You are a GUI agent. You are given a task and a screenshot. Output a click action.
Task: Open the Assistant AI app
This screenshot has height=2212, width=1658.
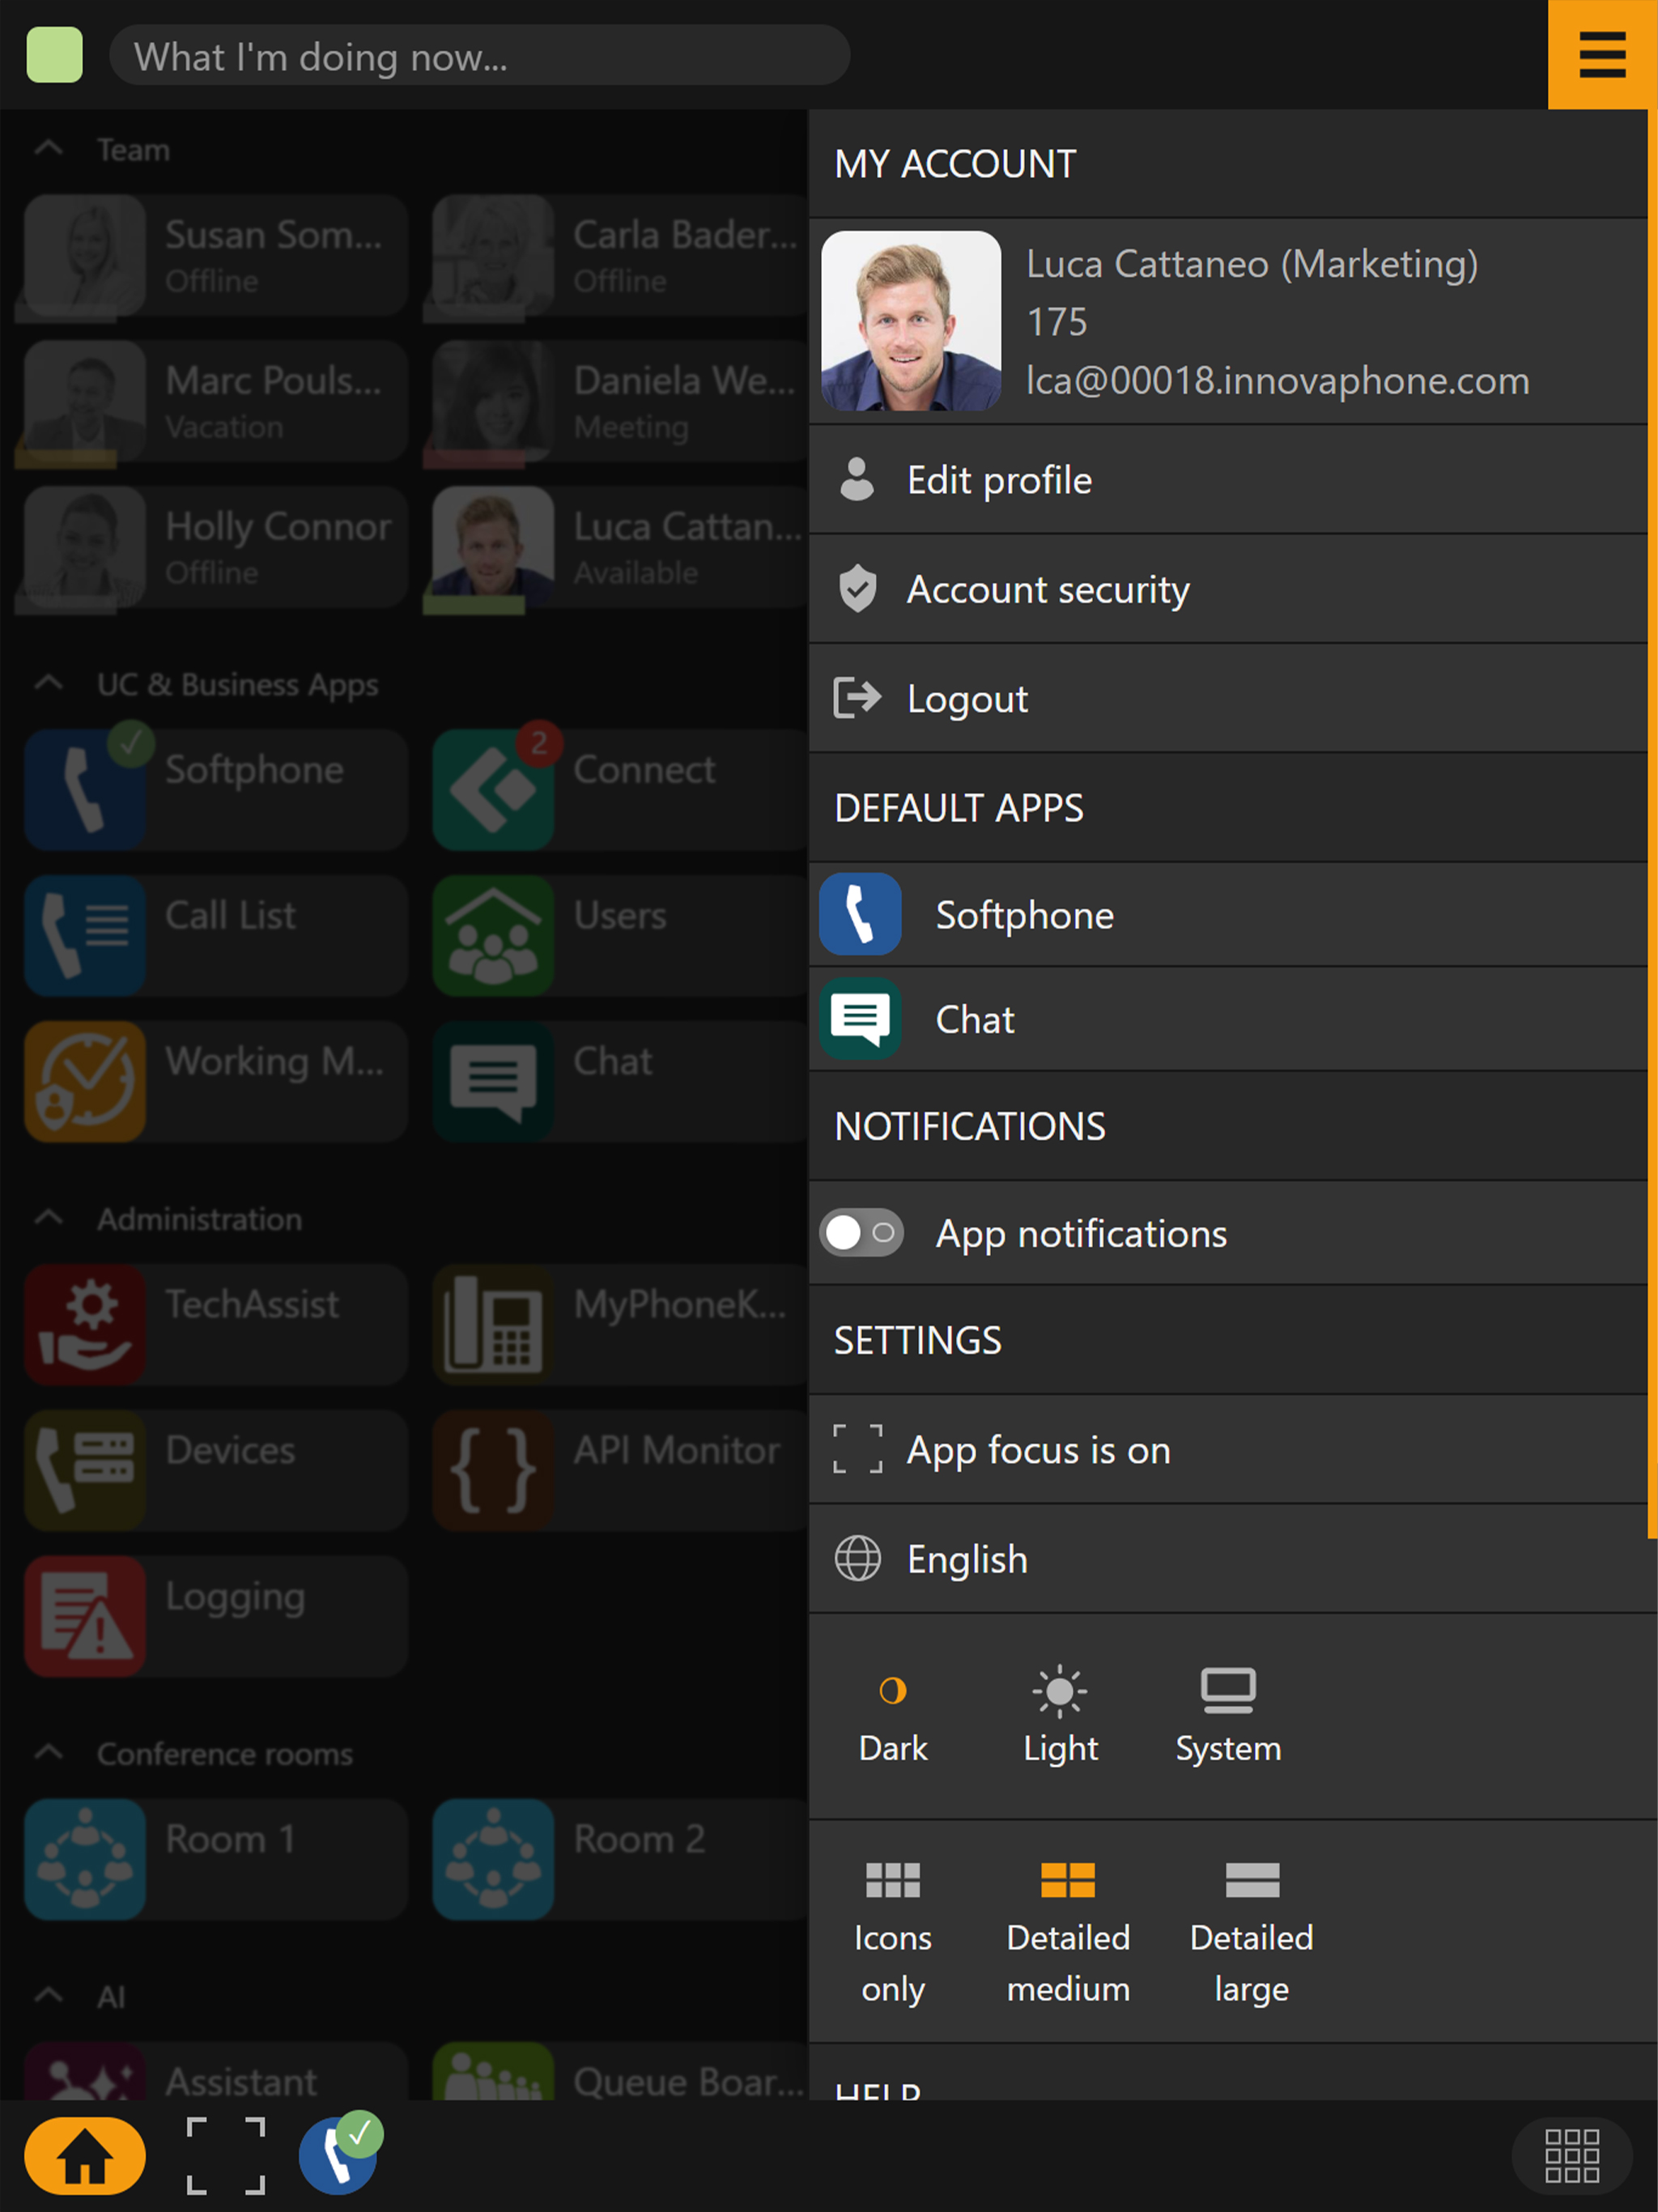(x=216, y=2070)
